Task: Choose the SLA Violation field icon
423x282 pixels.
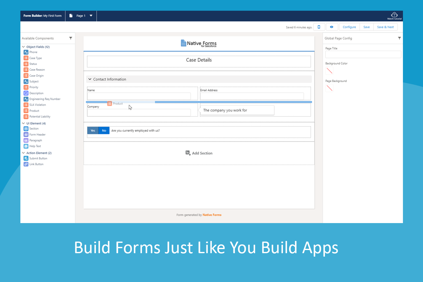Action: tap(26, 105)
